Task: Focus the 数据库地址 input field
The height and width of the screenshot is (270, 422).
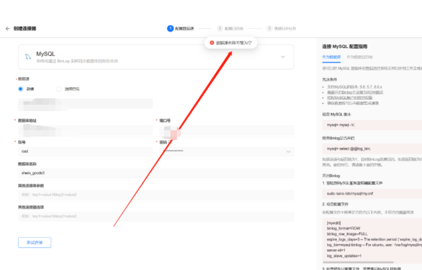Action: coord(85,130)
